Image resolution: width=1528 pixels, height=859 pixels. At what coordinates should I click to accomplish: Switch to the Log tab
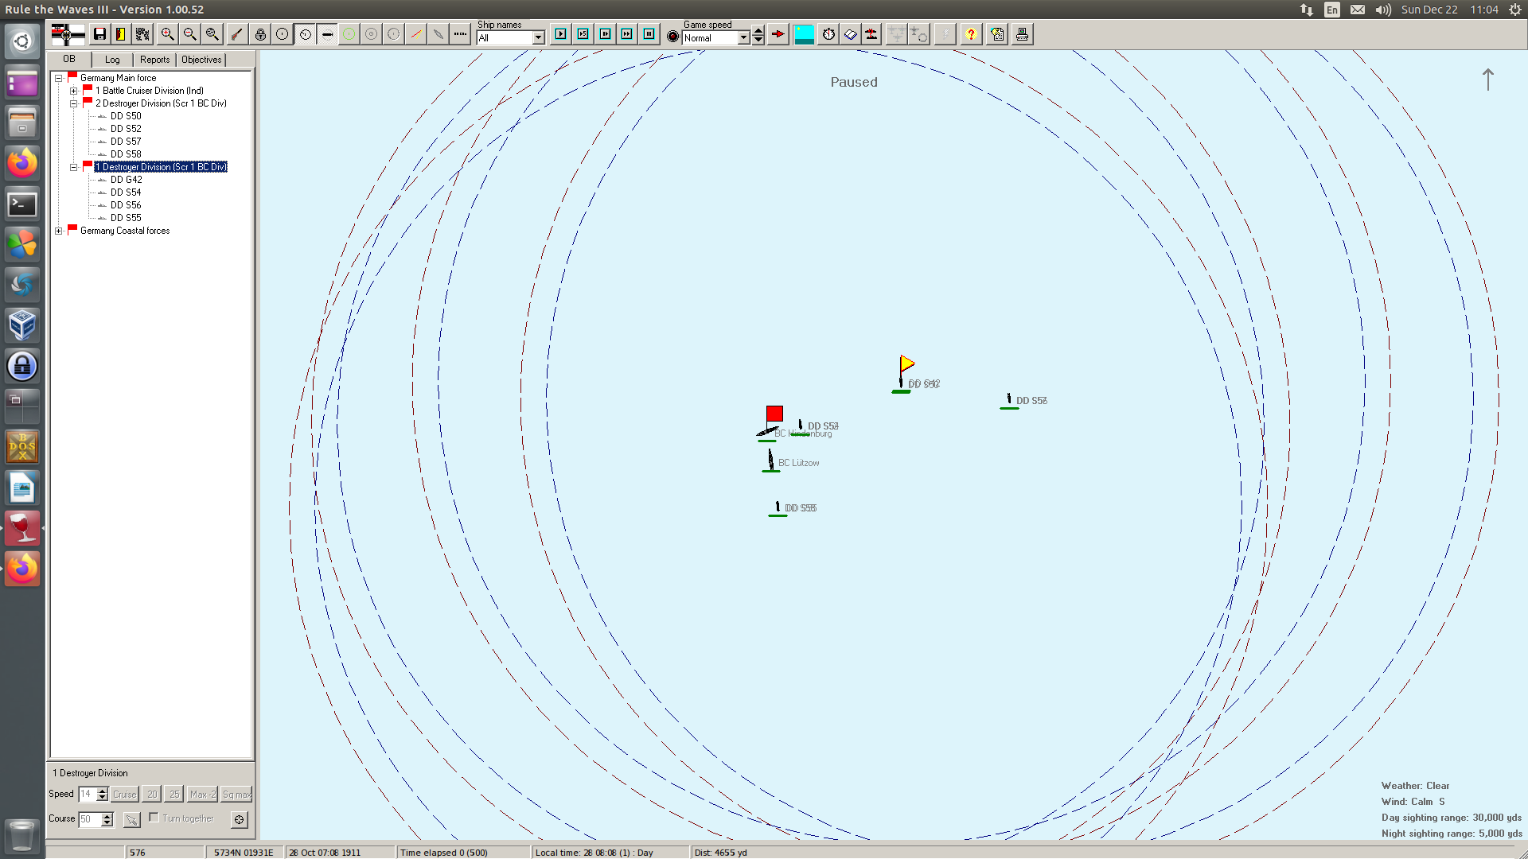coord(112,60)
